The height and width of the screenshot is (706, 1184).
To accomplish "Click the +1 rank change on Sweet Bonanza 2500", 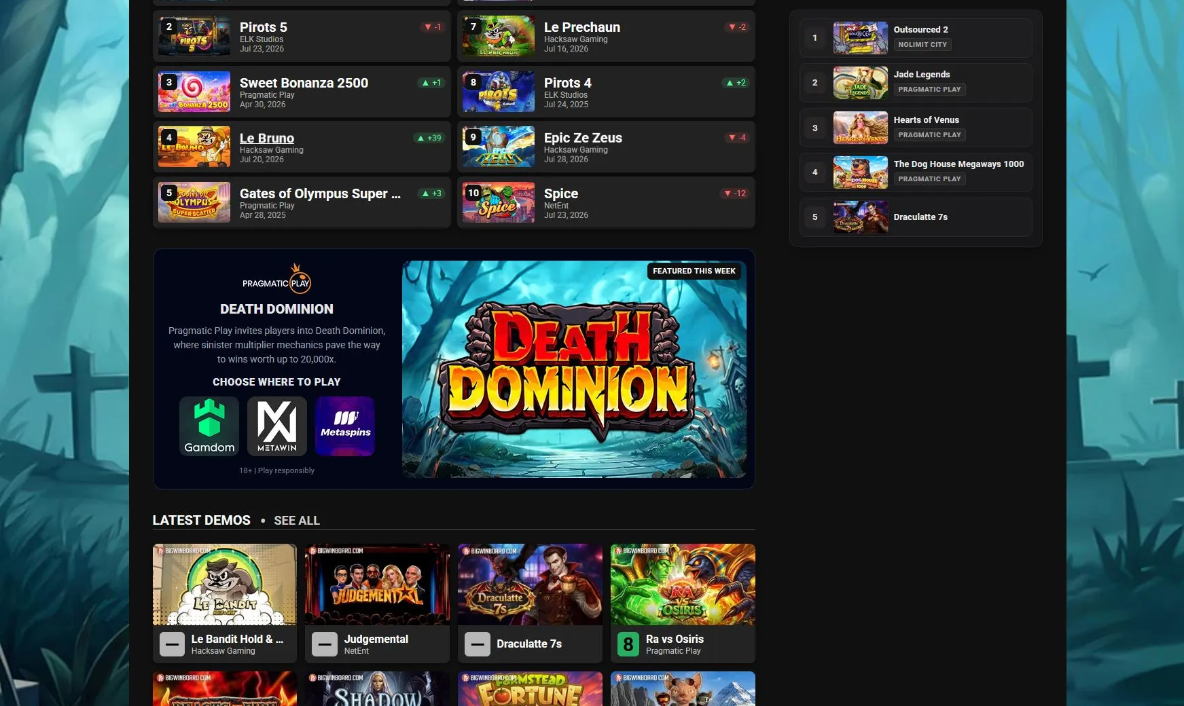I will pyautogui.click(x=431, y=83).
